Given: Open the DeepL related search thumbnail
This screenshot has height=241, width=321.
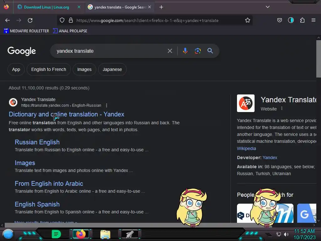Looking at the screenshot, I should (x=244, y=213).
